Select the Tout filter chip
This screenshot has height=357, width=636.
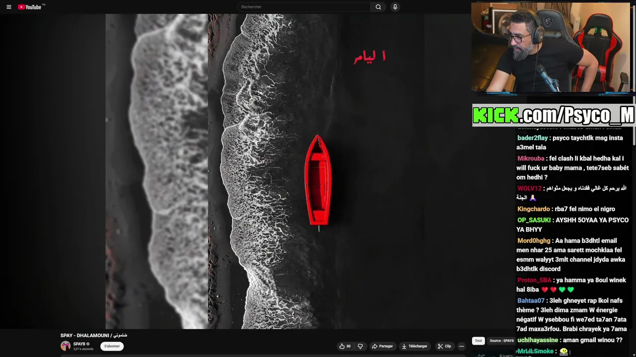(478, 341)
